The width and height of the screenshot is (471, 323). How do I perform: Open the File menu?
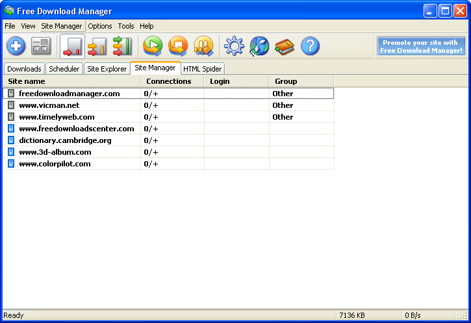(x=10, y=26)
